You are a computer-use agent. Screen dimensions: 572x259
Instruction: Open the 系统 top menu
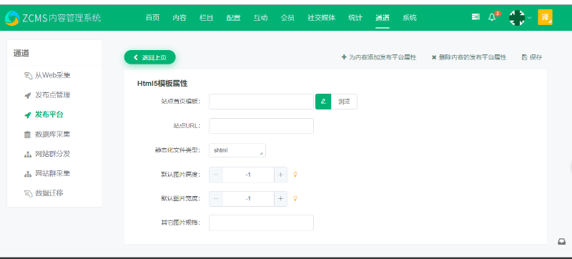click(x=410, y=17)
